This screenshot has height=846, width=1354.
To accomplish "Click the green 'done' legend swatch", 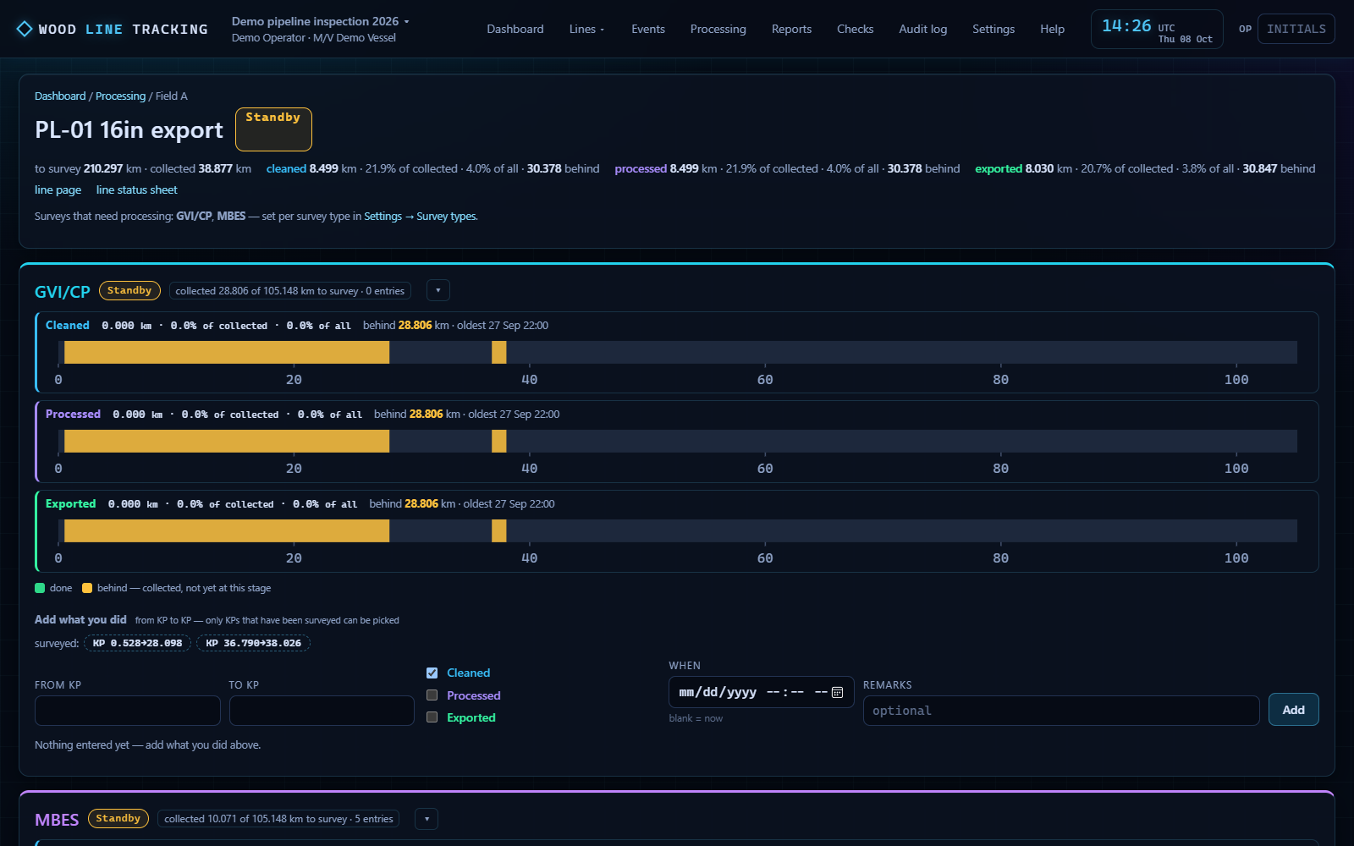I will pyautogui.click(x=40, y=588).
